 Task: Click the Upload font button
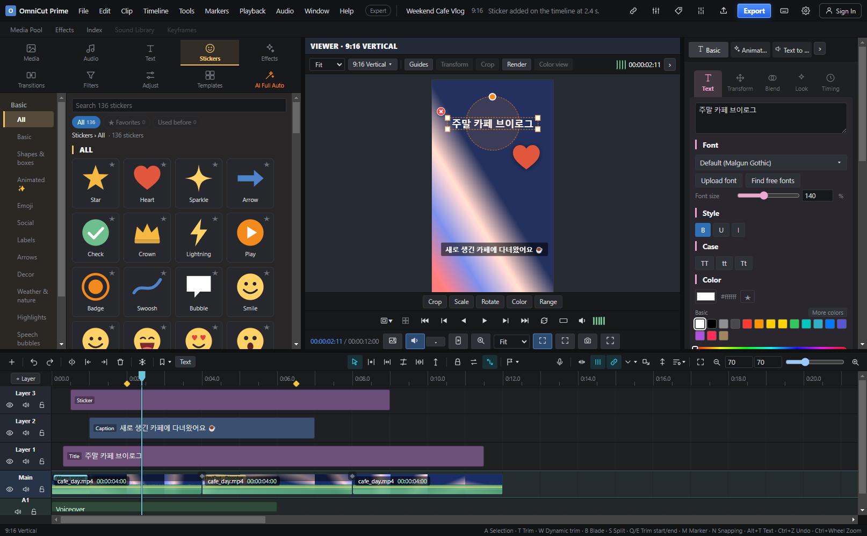719,180
